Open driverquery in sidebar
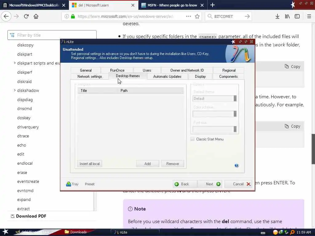The image size is (315, 236). point(28,127)
